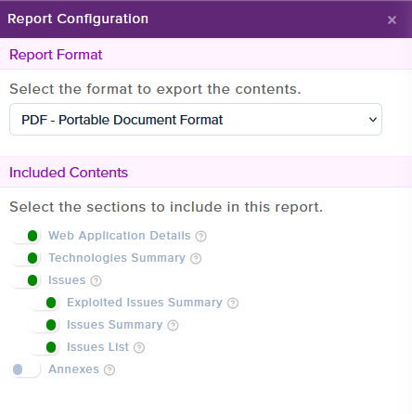Enable the Annexes toggle

(25, 369)
